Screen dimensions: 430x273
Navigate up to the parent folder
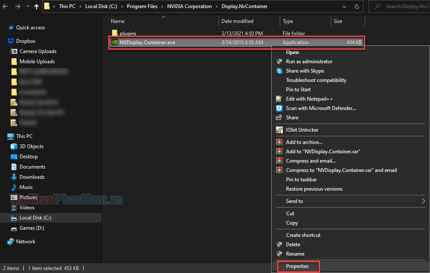click(x=36, y=6)
